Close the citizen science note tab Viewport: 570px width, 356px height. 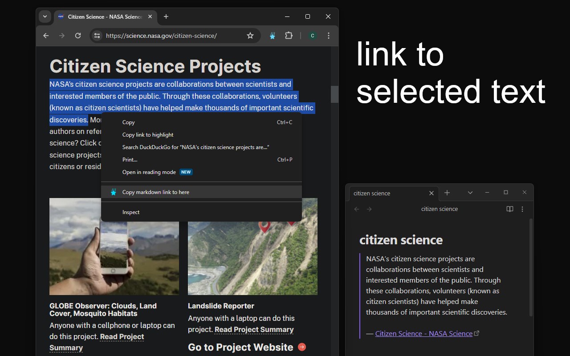point(431,193)
